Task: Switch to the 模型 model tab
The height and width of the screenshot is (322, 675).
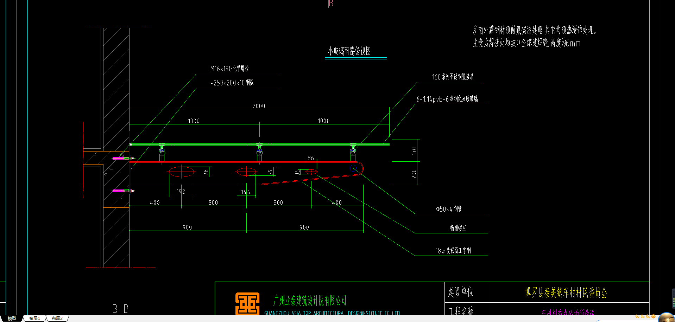Action: tap(12, 318)
